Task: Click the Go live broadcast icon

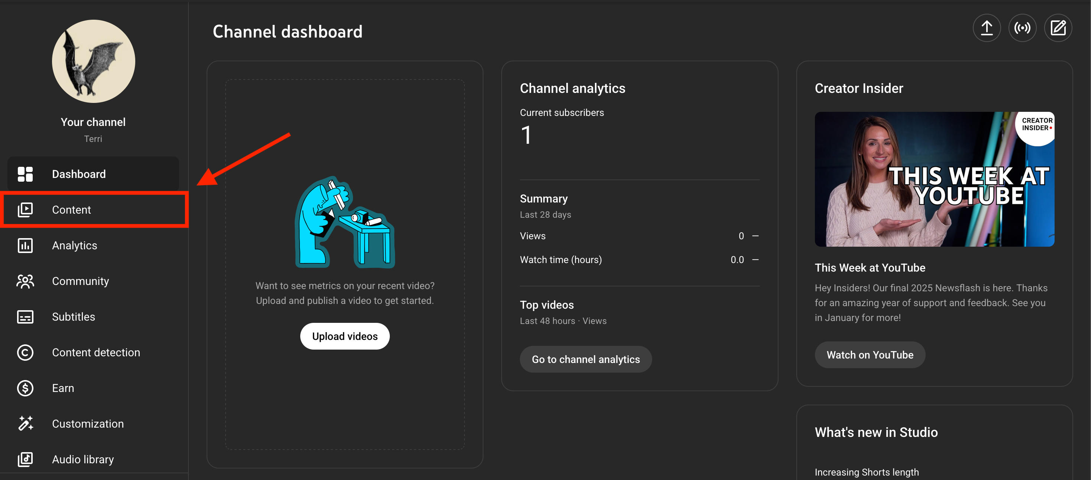Action: click(1022, 28)
